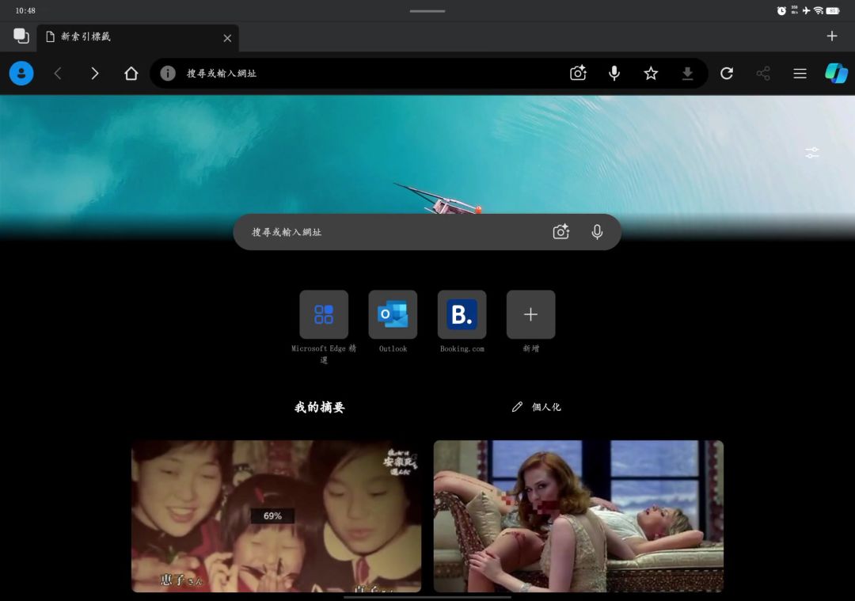Start voice search from address bar microphone
The width and height of the screenshot is (855, 601).
point(614,74)
